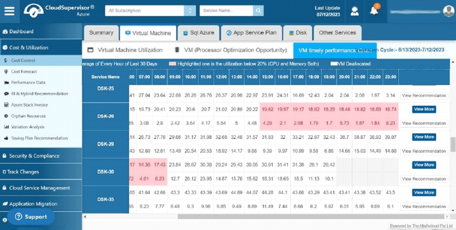Click the cell value 39.07

pyautogui.click(x=391, y=137)
